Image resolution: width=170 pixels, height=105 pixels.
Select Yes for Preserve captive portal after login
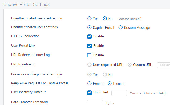click(x=89, y=75)
